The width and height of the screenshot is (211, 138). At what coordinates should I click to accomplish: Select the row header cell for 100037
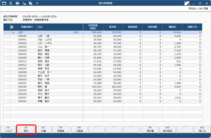7,83
